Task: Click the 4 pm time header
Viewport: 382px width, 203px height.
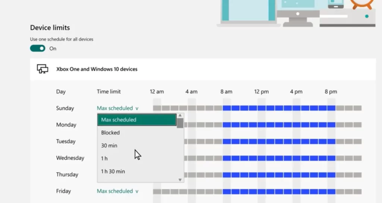Action: (x=296, y=92)
